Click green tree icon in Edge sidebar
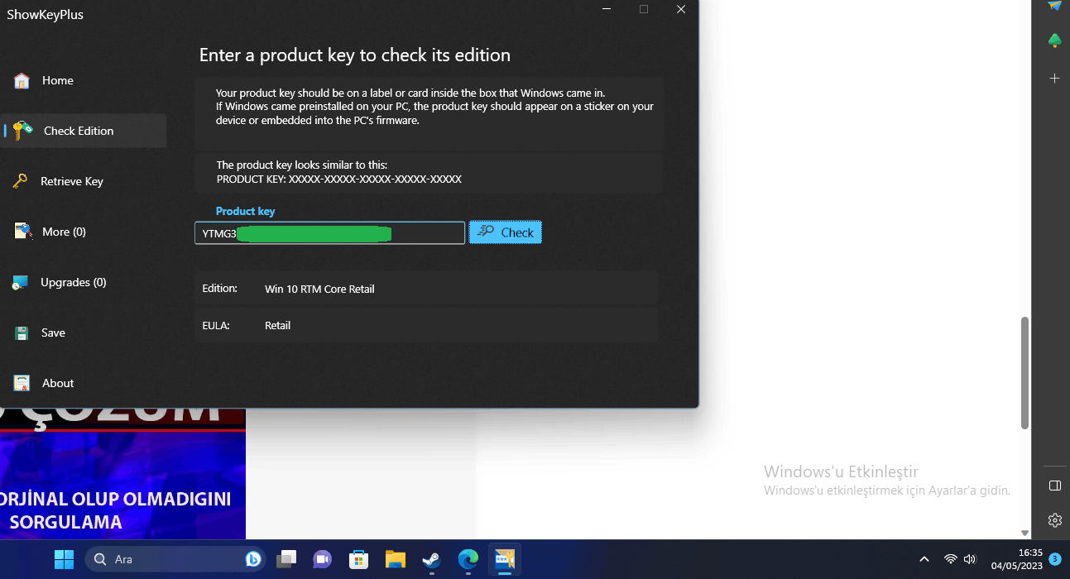 1054,41
